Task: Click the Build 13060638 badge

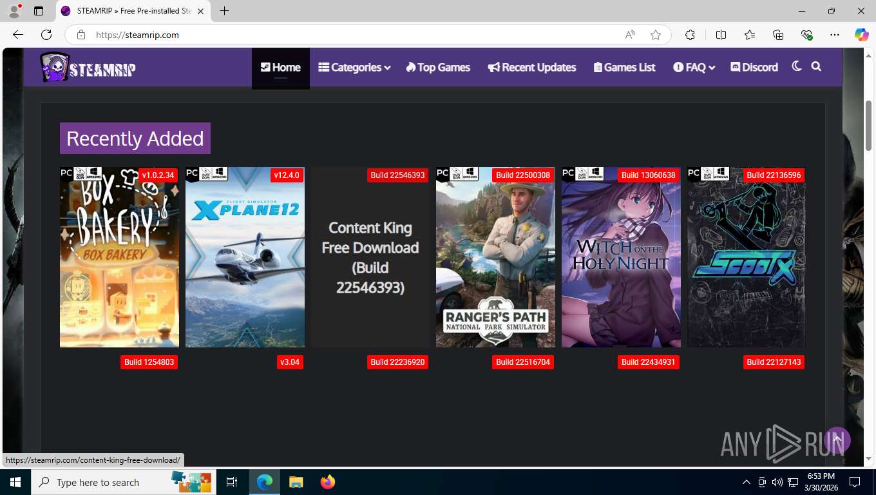Action: pos(648,175)
